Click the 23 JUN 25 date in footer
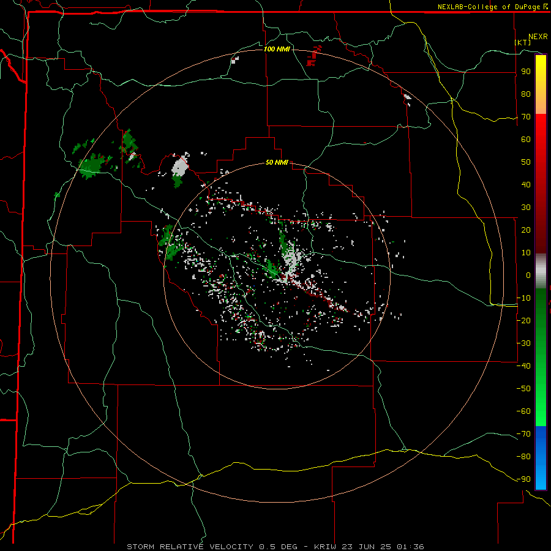 (367, 547)
